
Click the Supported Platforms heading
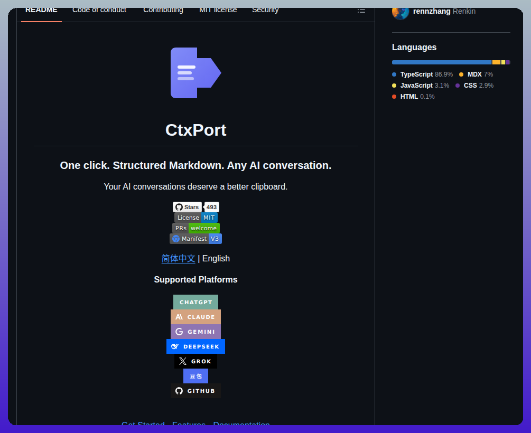point(195,280)
